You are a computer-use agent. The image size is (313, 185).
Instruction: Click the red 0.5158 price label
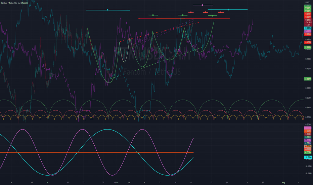308,34
